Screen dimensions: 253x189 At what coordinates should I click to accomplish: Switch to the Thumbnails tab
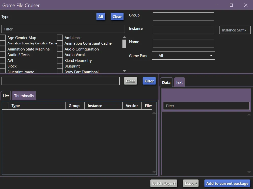pos(24,95)
